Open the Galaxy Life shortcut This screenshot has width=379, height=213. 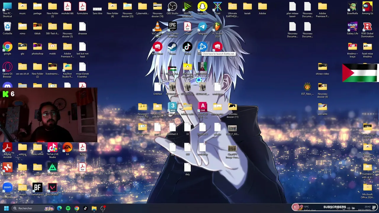coord(352,28)
